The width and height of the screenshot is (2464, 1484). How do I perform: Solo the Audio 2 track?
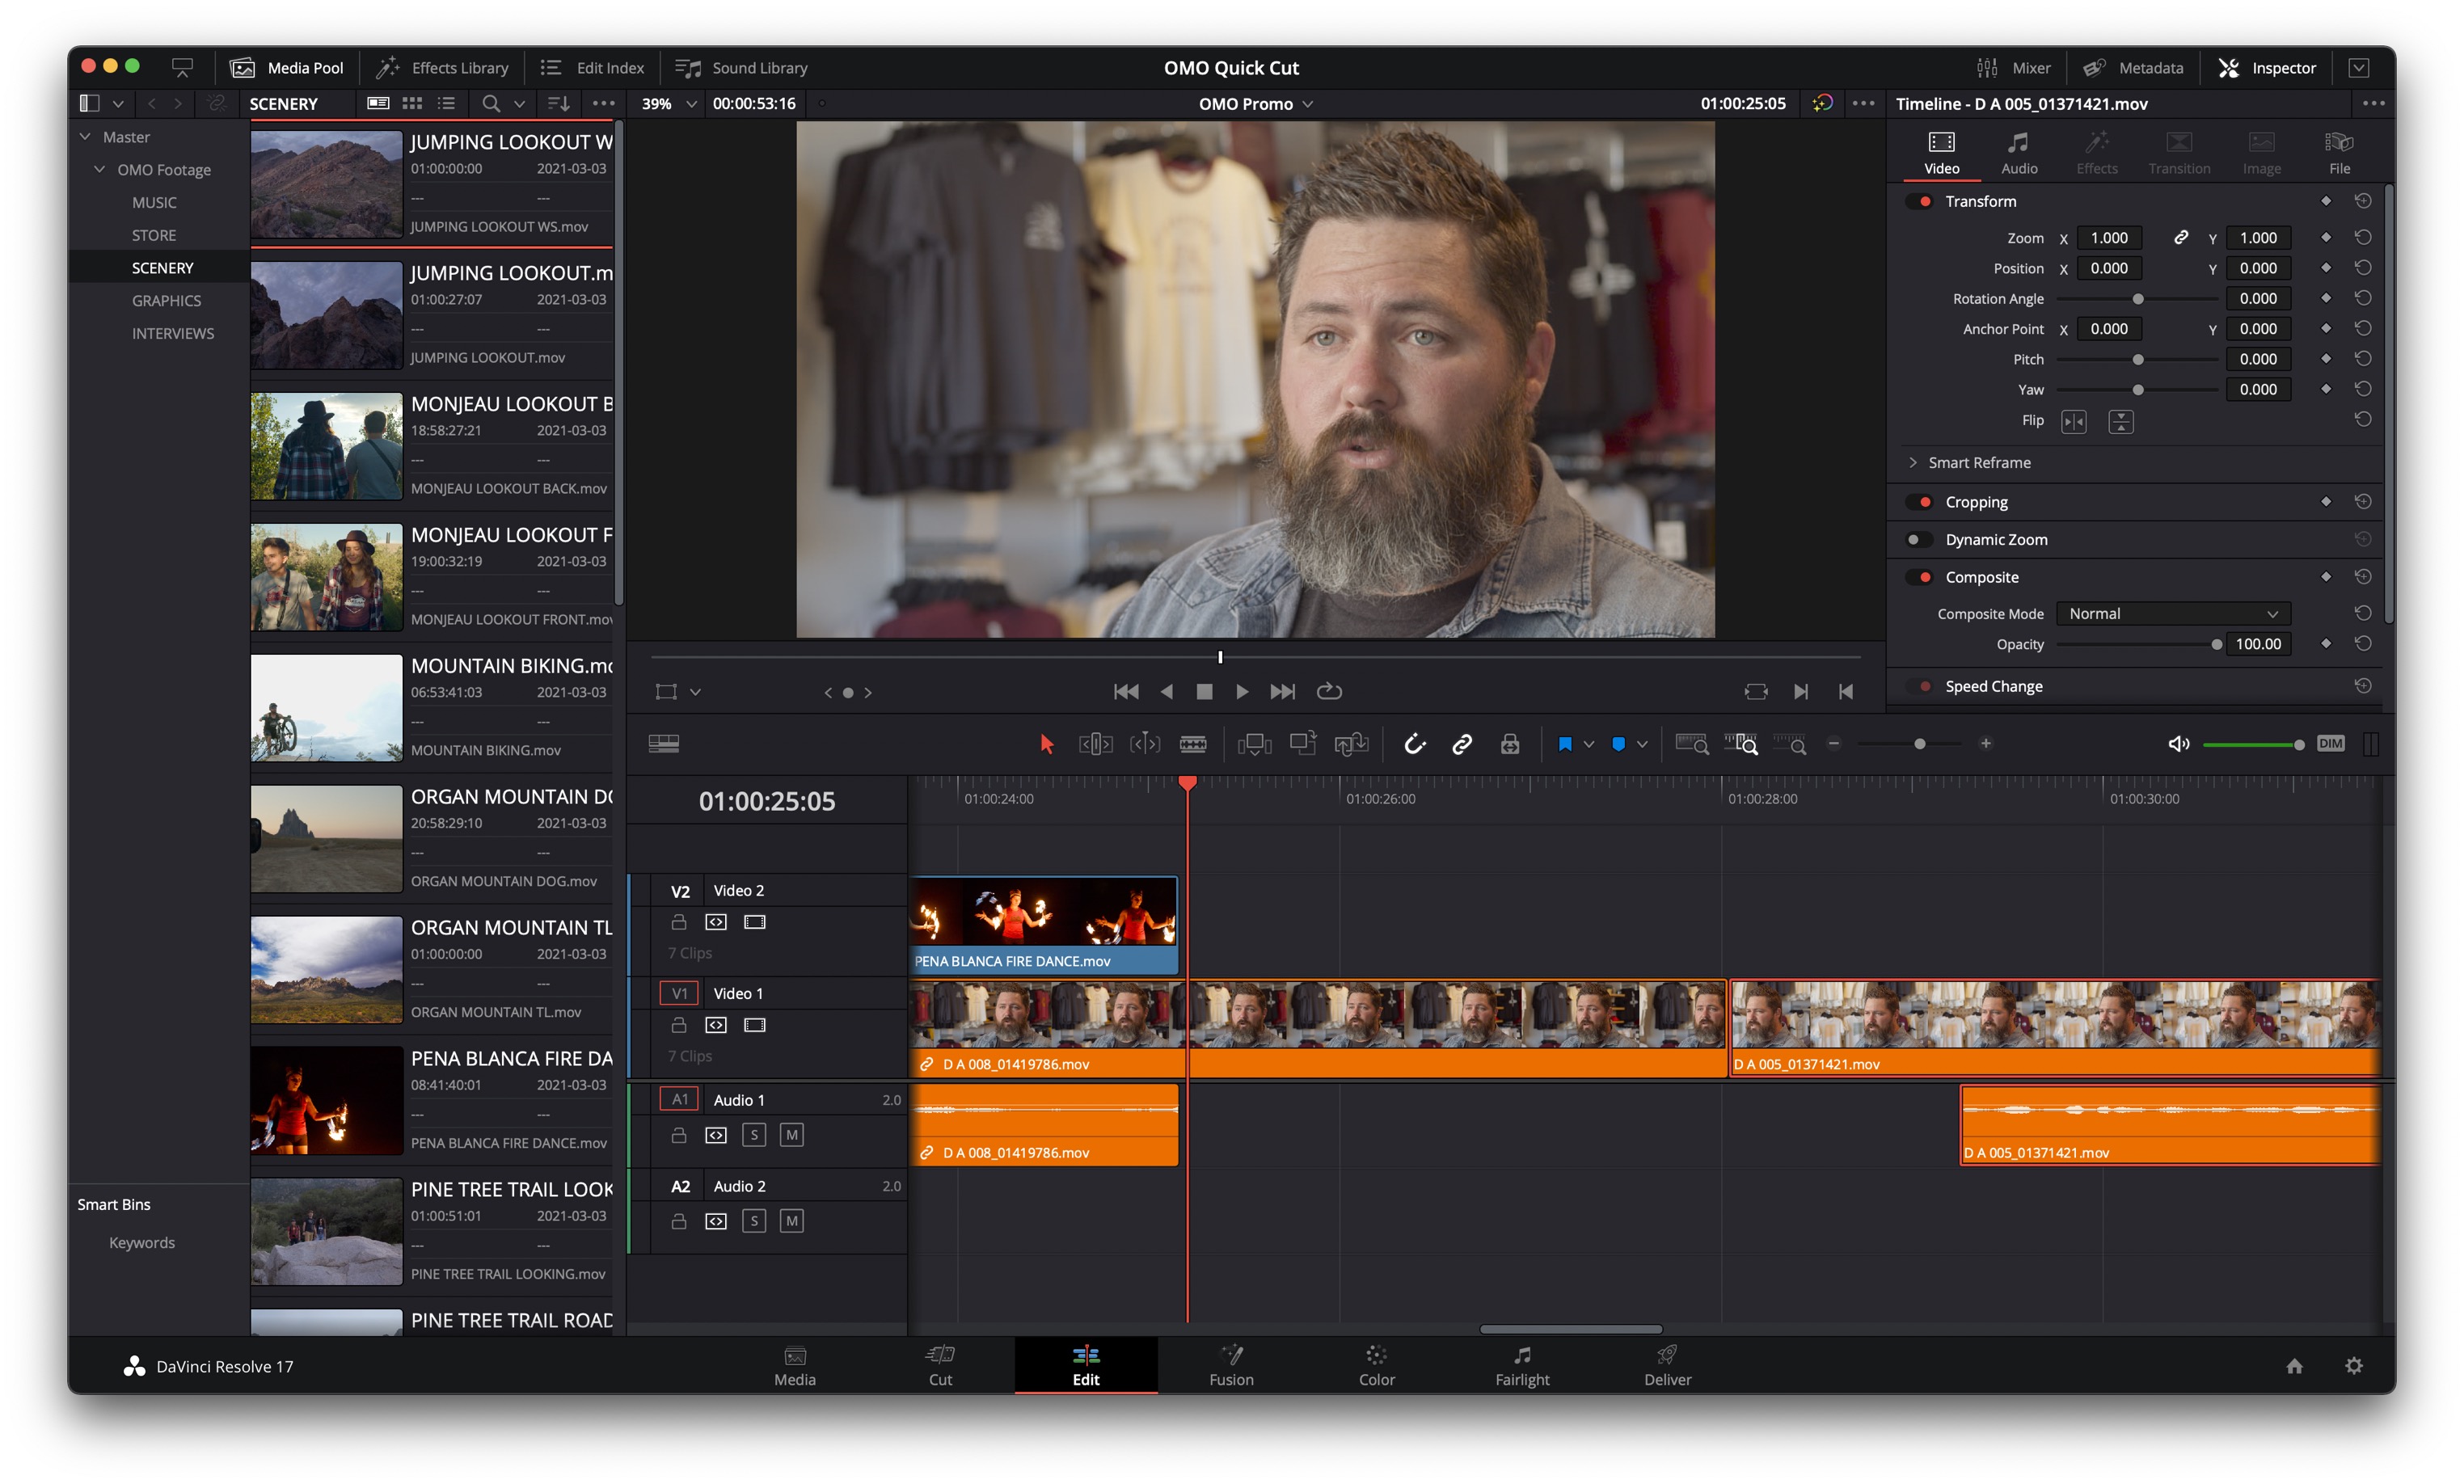754,1221
